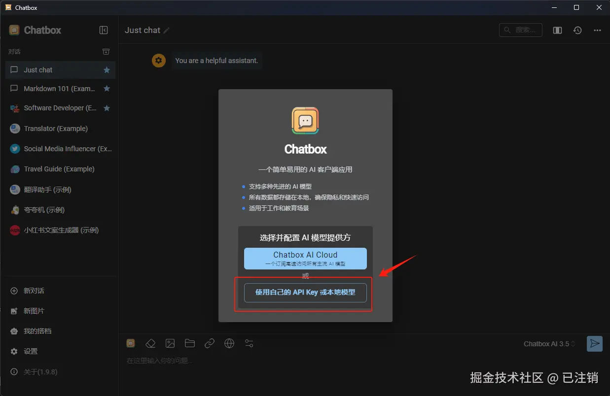Maximize the Chatbox window

(576, 7)
